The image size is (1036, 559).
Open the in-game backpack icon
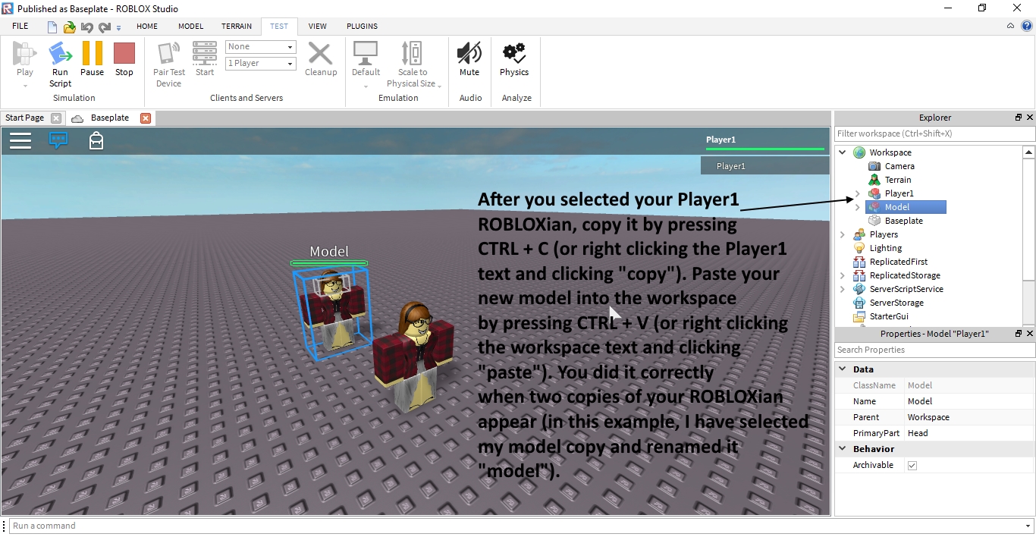coord(96,140)
